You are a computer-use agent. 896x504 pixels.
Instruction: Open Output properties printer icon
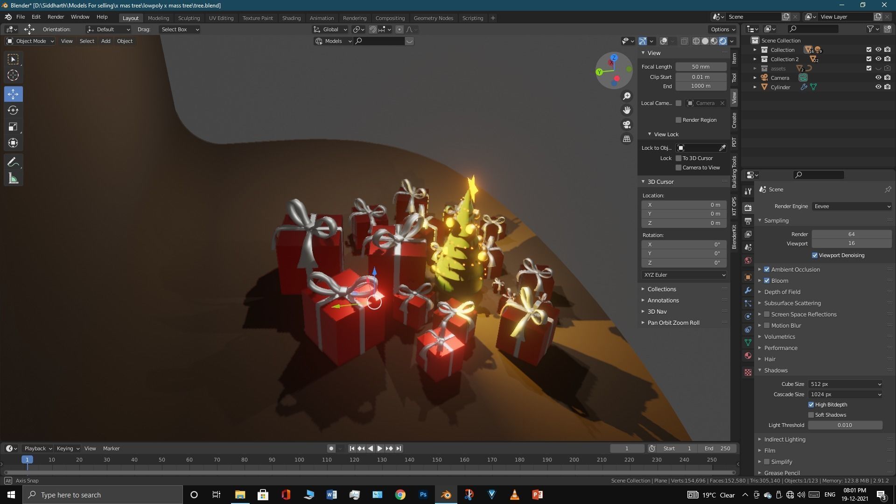pos(748,221)
